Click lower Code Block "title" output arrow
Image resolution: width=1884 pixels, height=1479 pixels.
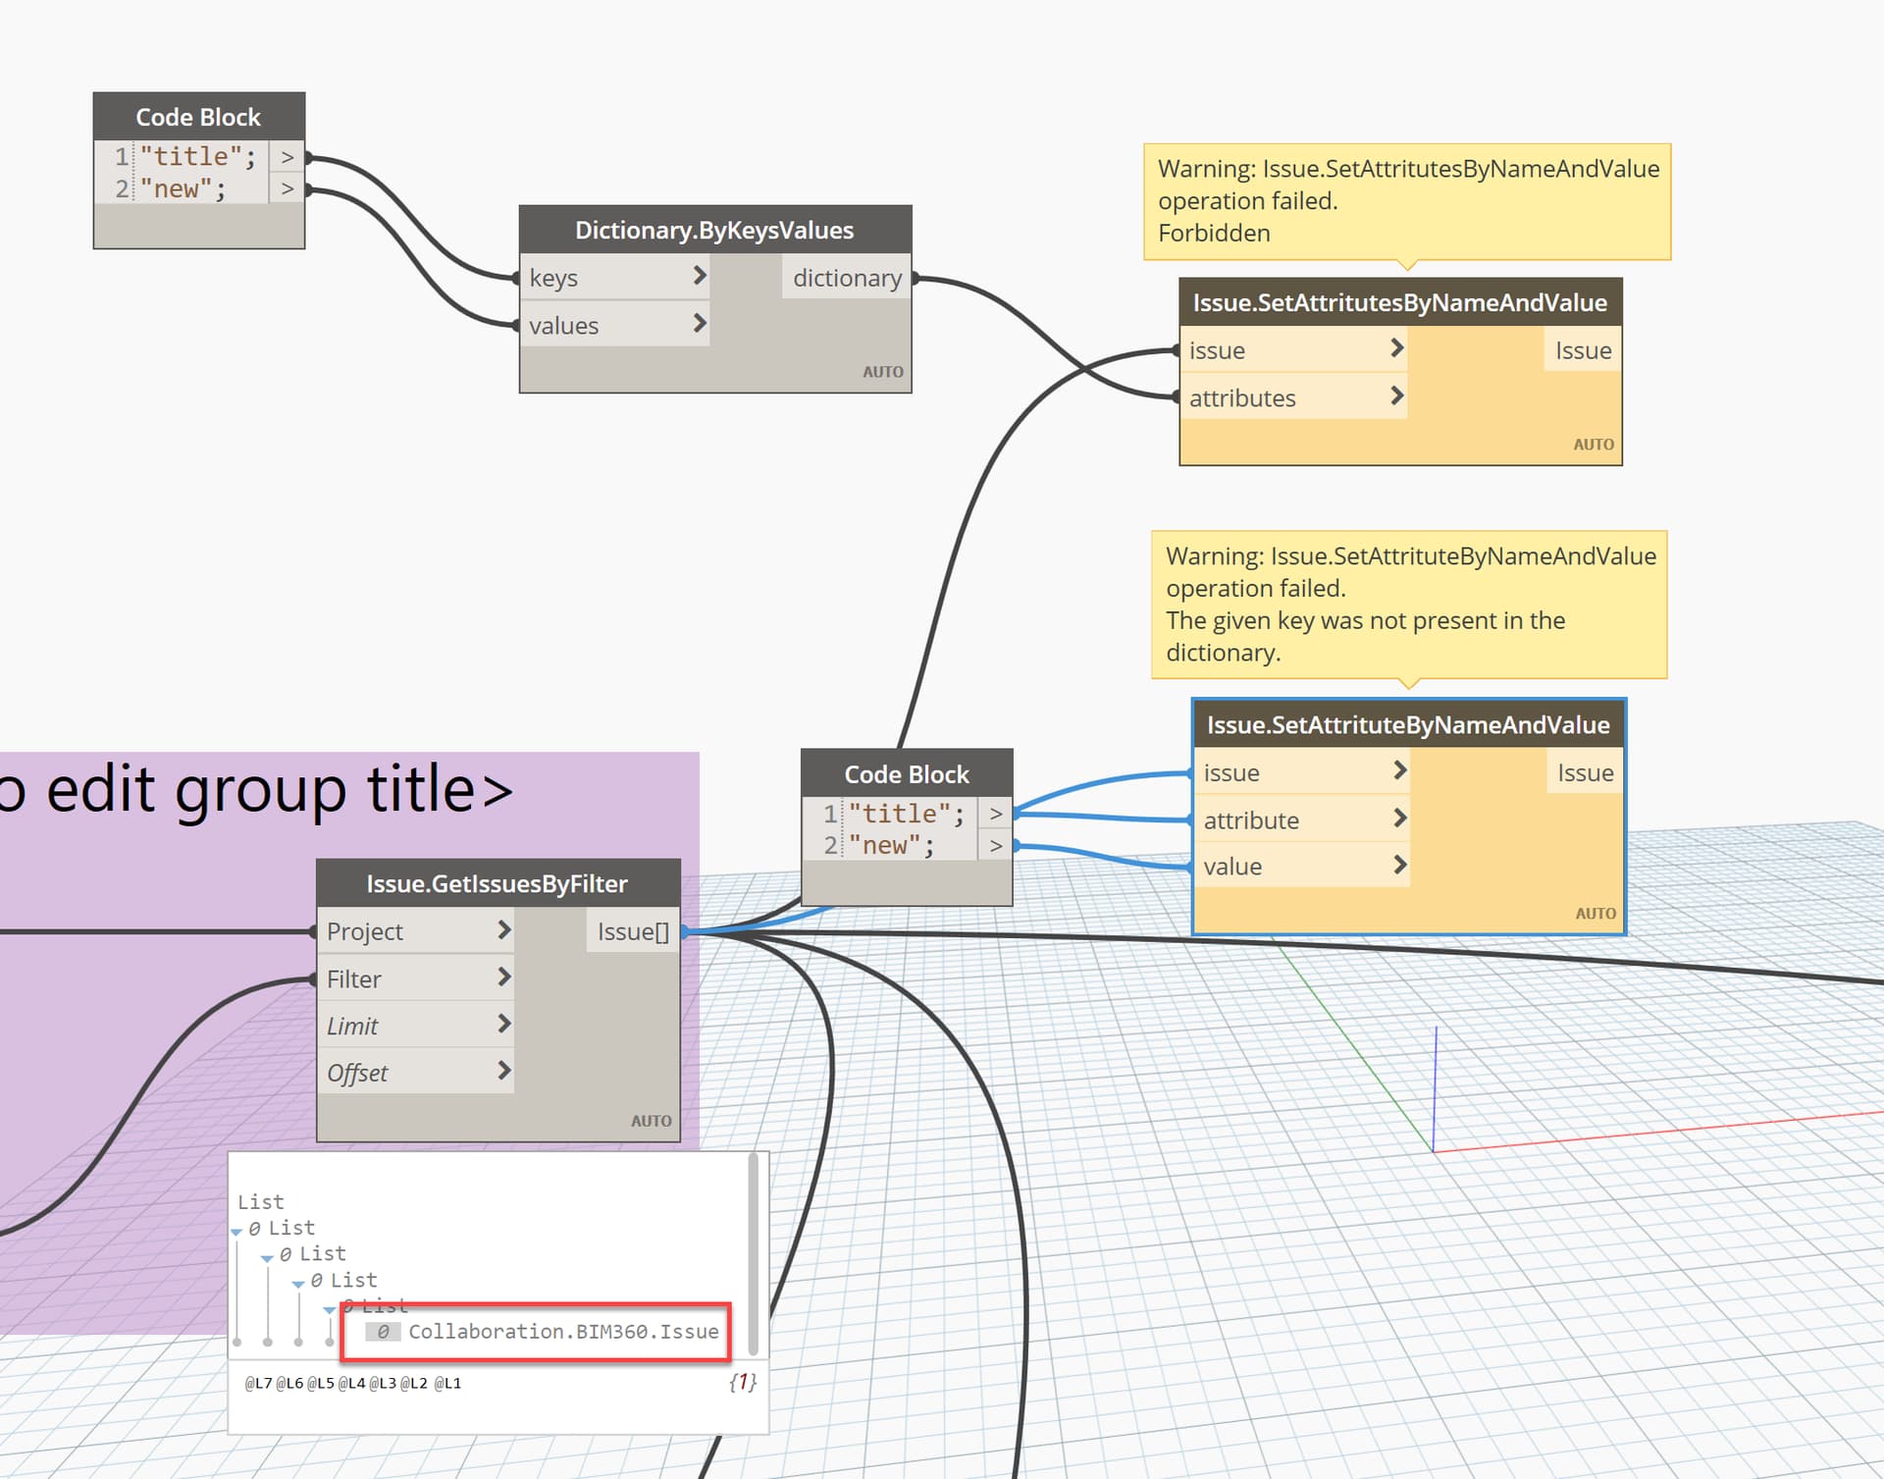[995, 814]
